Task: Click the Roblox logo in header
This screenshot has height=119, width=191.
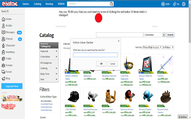Action: coord(10,4)
